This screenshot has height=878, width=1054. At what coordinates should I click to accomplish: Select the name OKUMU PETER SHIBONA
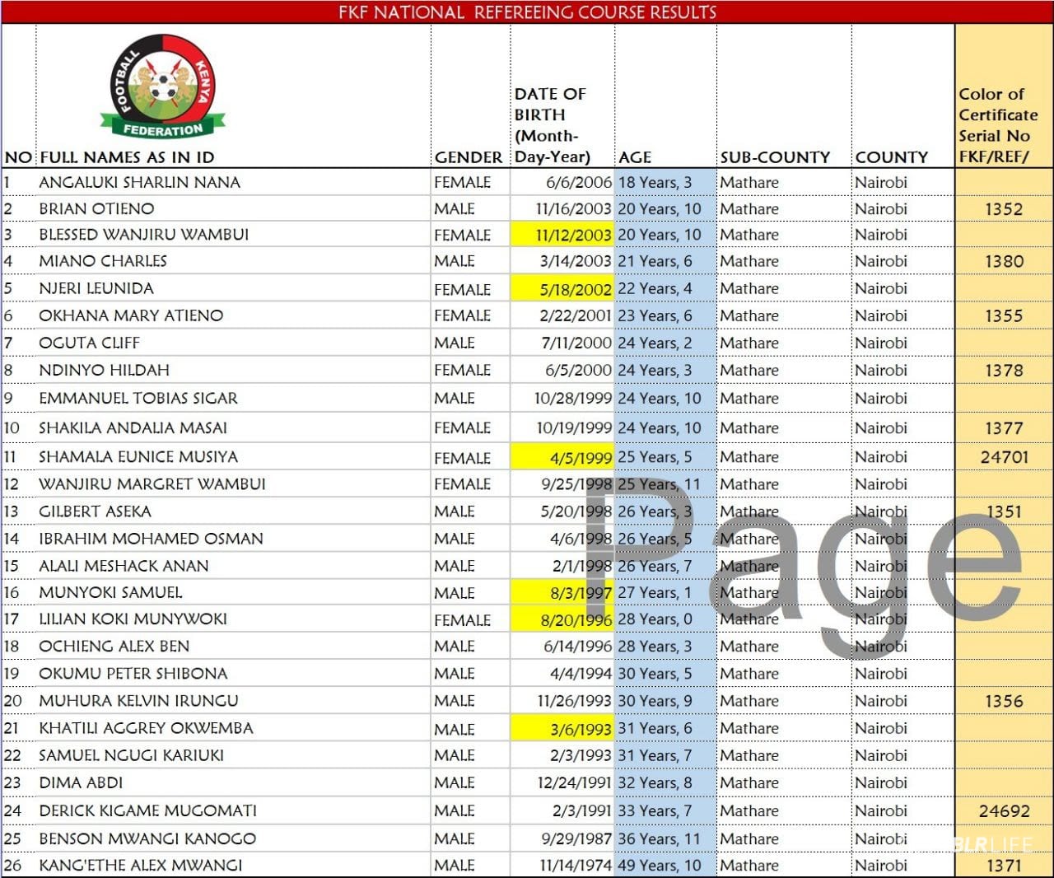(133, 674)
